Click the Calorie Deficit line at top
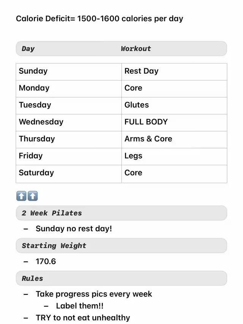Image resolution: width=243 pixels, height=324 pixels. [99, 19]
